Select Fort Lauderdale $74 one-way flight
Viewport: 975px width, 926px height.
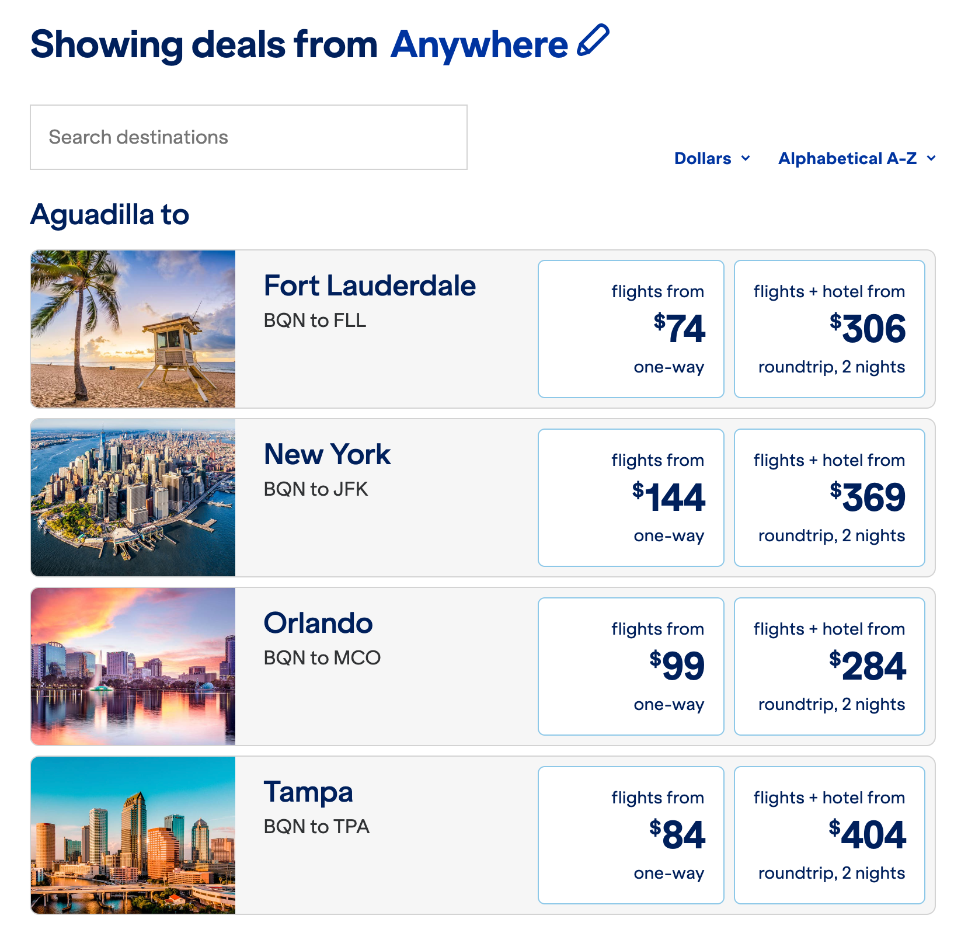point(631,329)
